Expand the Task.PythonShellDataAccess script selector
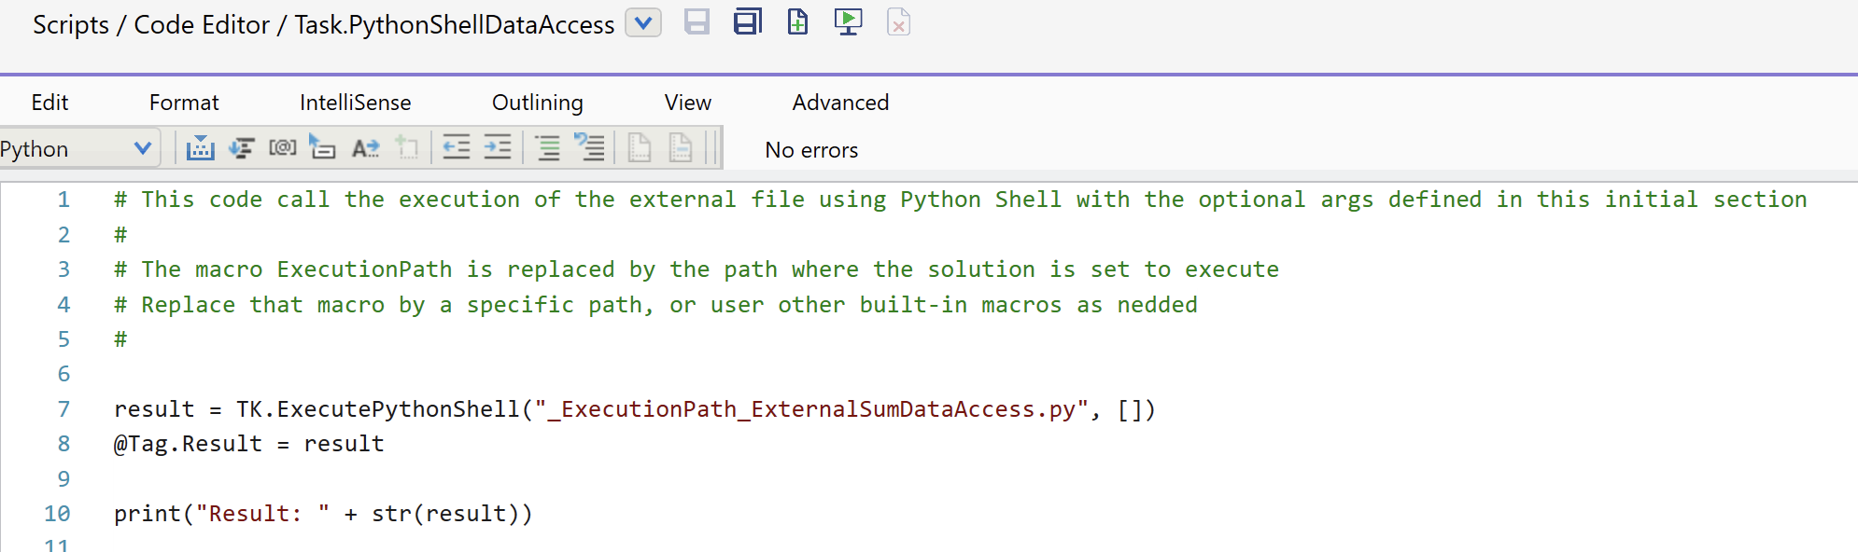Viewport: 1858px width, 552px height. tap(642, 23)
